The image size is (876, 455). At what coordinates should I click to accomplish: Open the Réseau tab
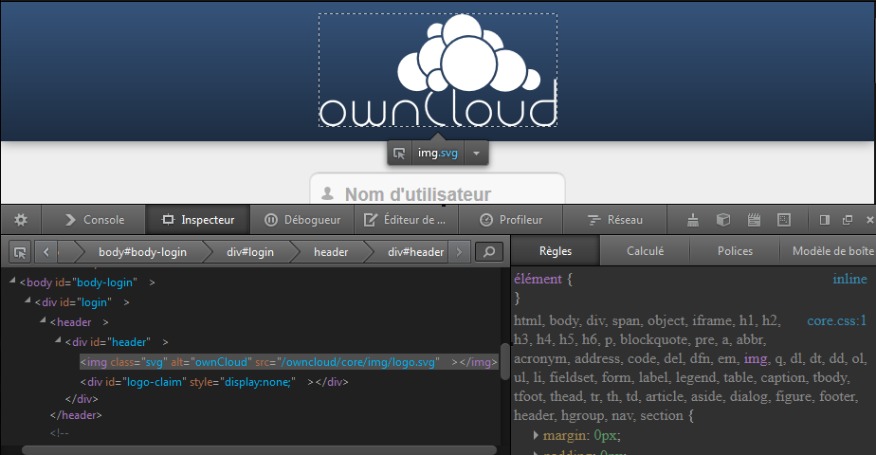[614, 220]
